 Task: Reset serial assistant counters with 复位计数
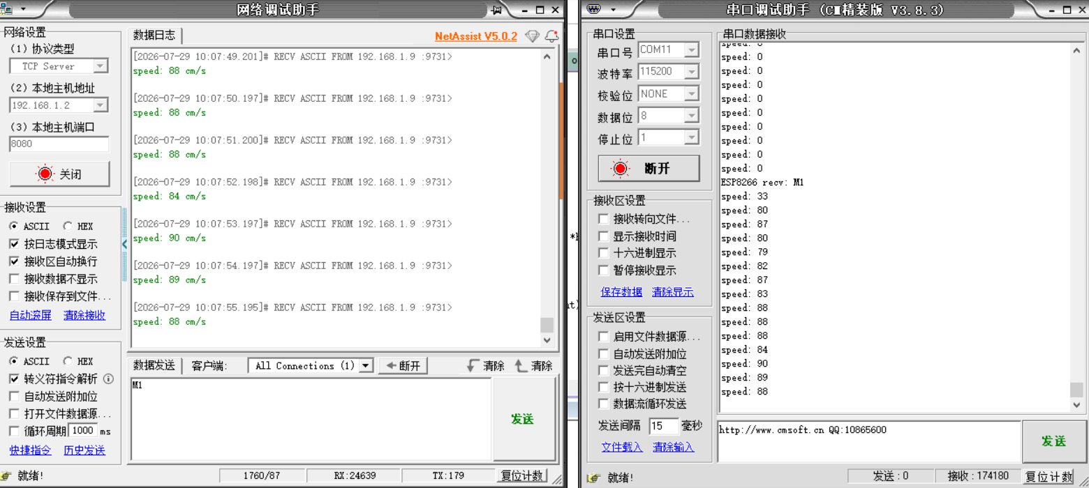1048,477
